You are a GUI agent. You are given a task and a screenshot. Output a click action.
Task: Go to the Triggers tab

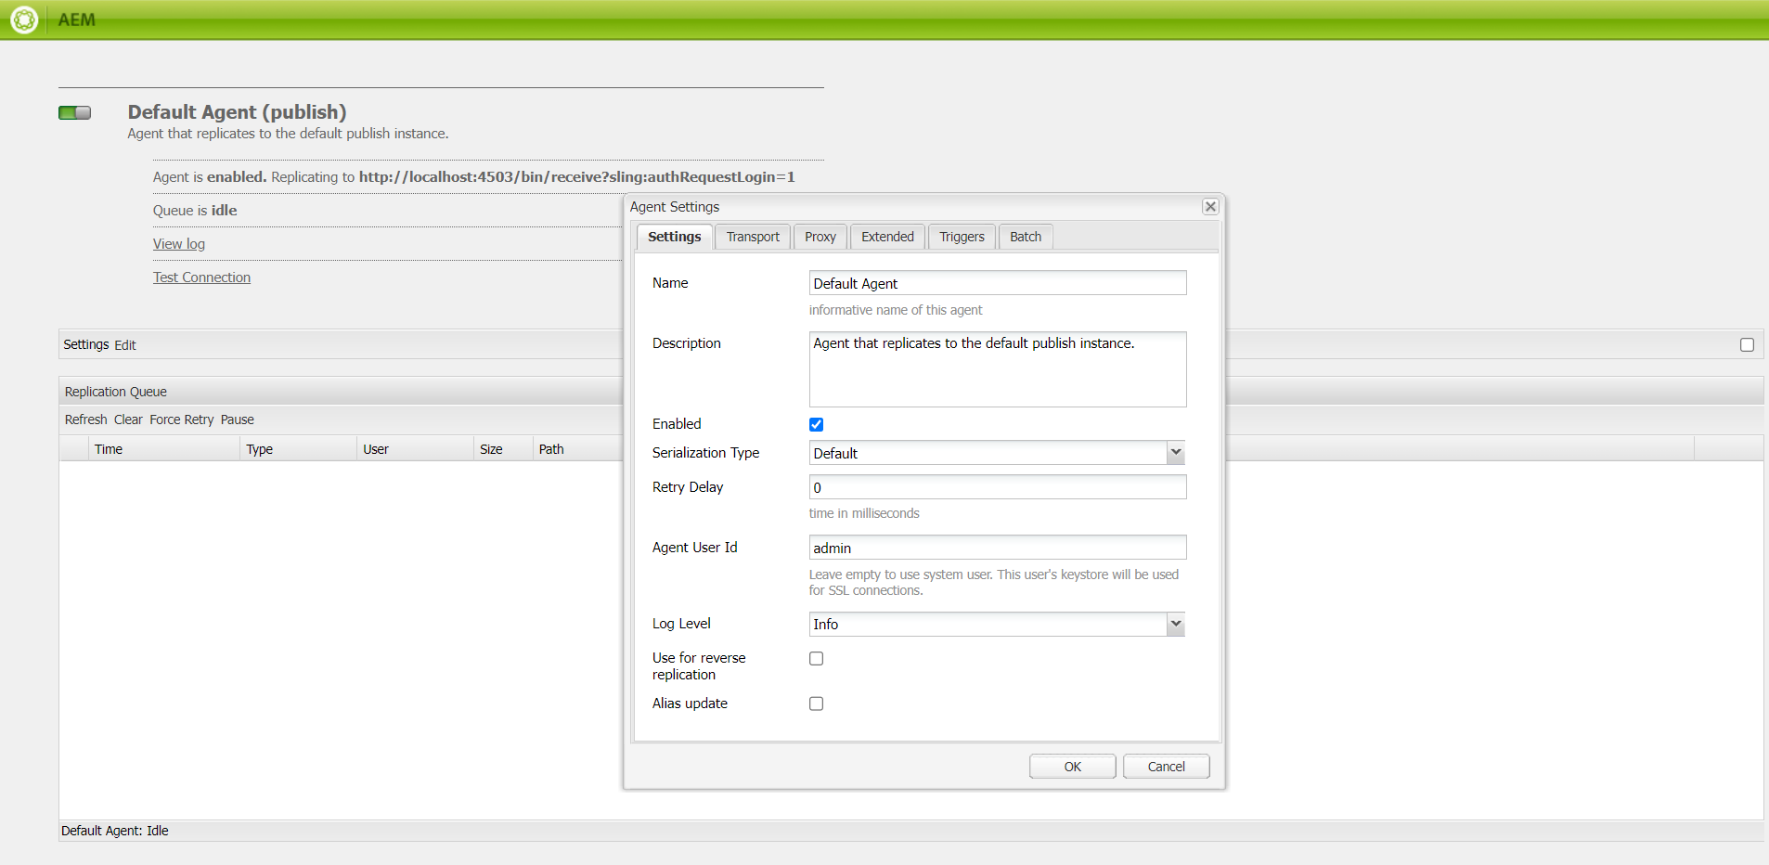click(961, 238)
